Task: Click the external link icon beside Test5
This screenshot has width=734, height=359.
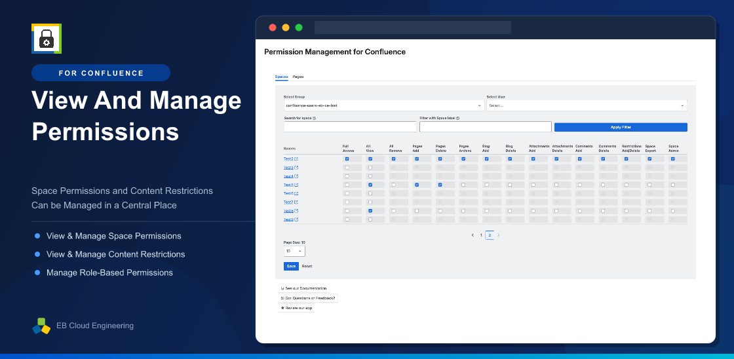Action: tap(296, 185)
